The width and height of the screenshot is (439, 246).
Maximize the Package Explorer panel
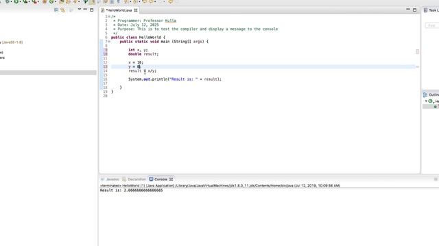pos(91,10)
